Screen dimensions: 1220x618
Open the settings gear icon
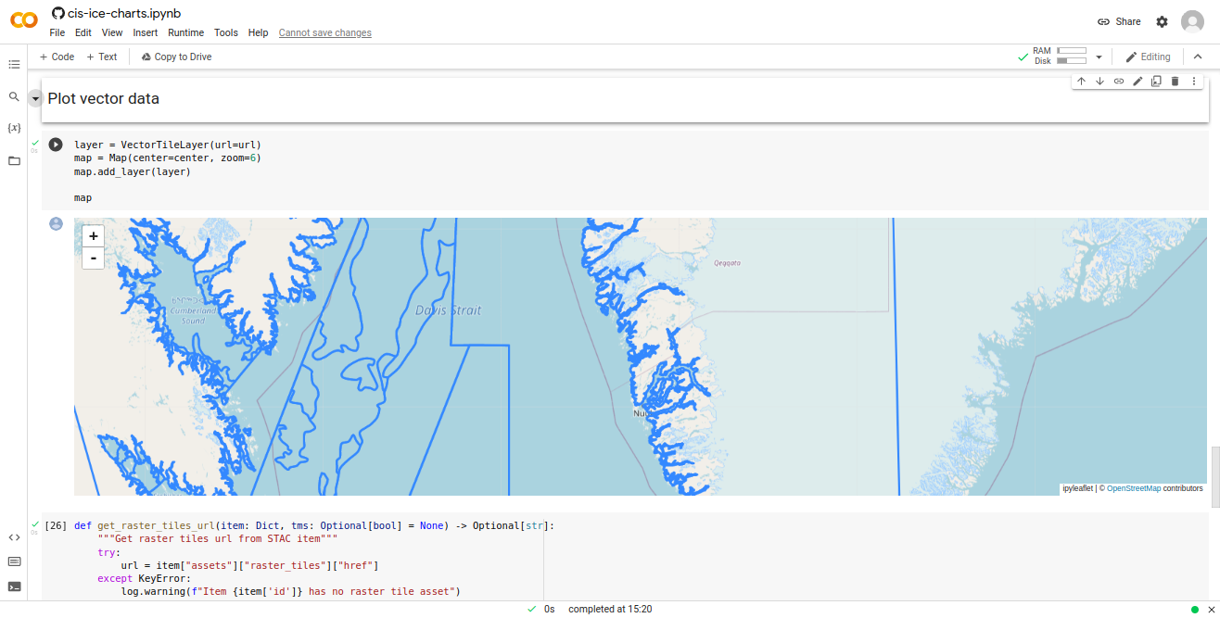point(1162,21)
